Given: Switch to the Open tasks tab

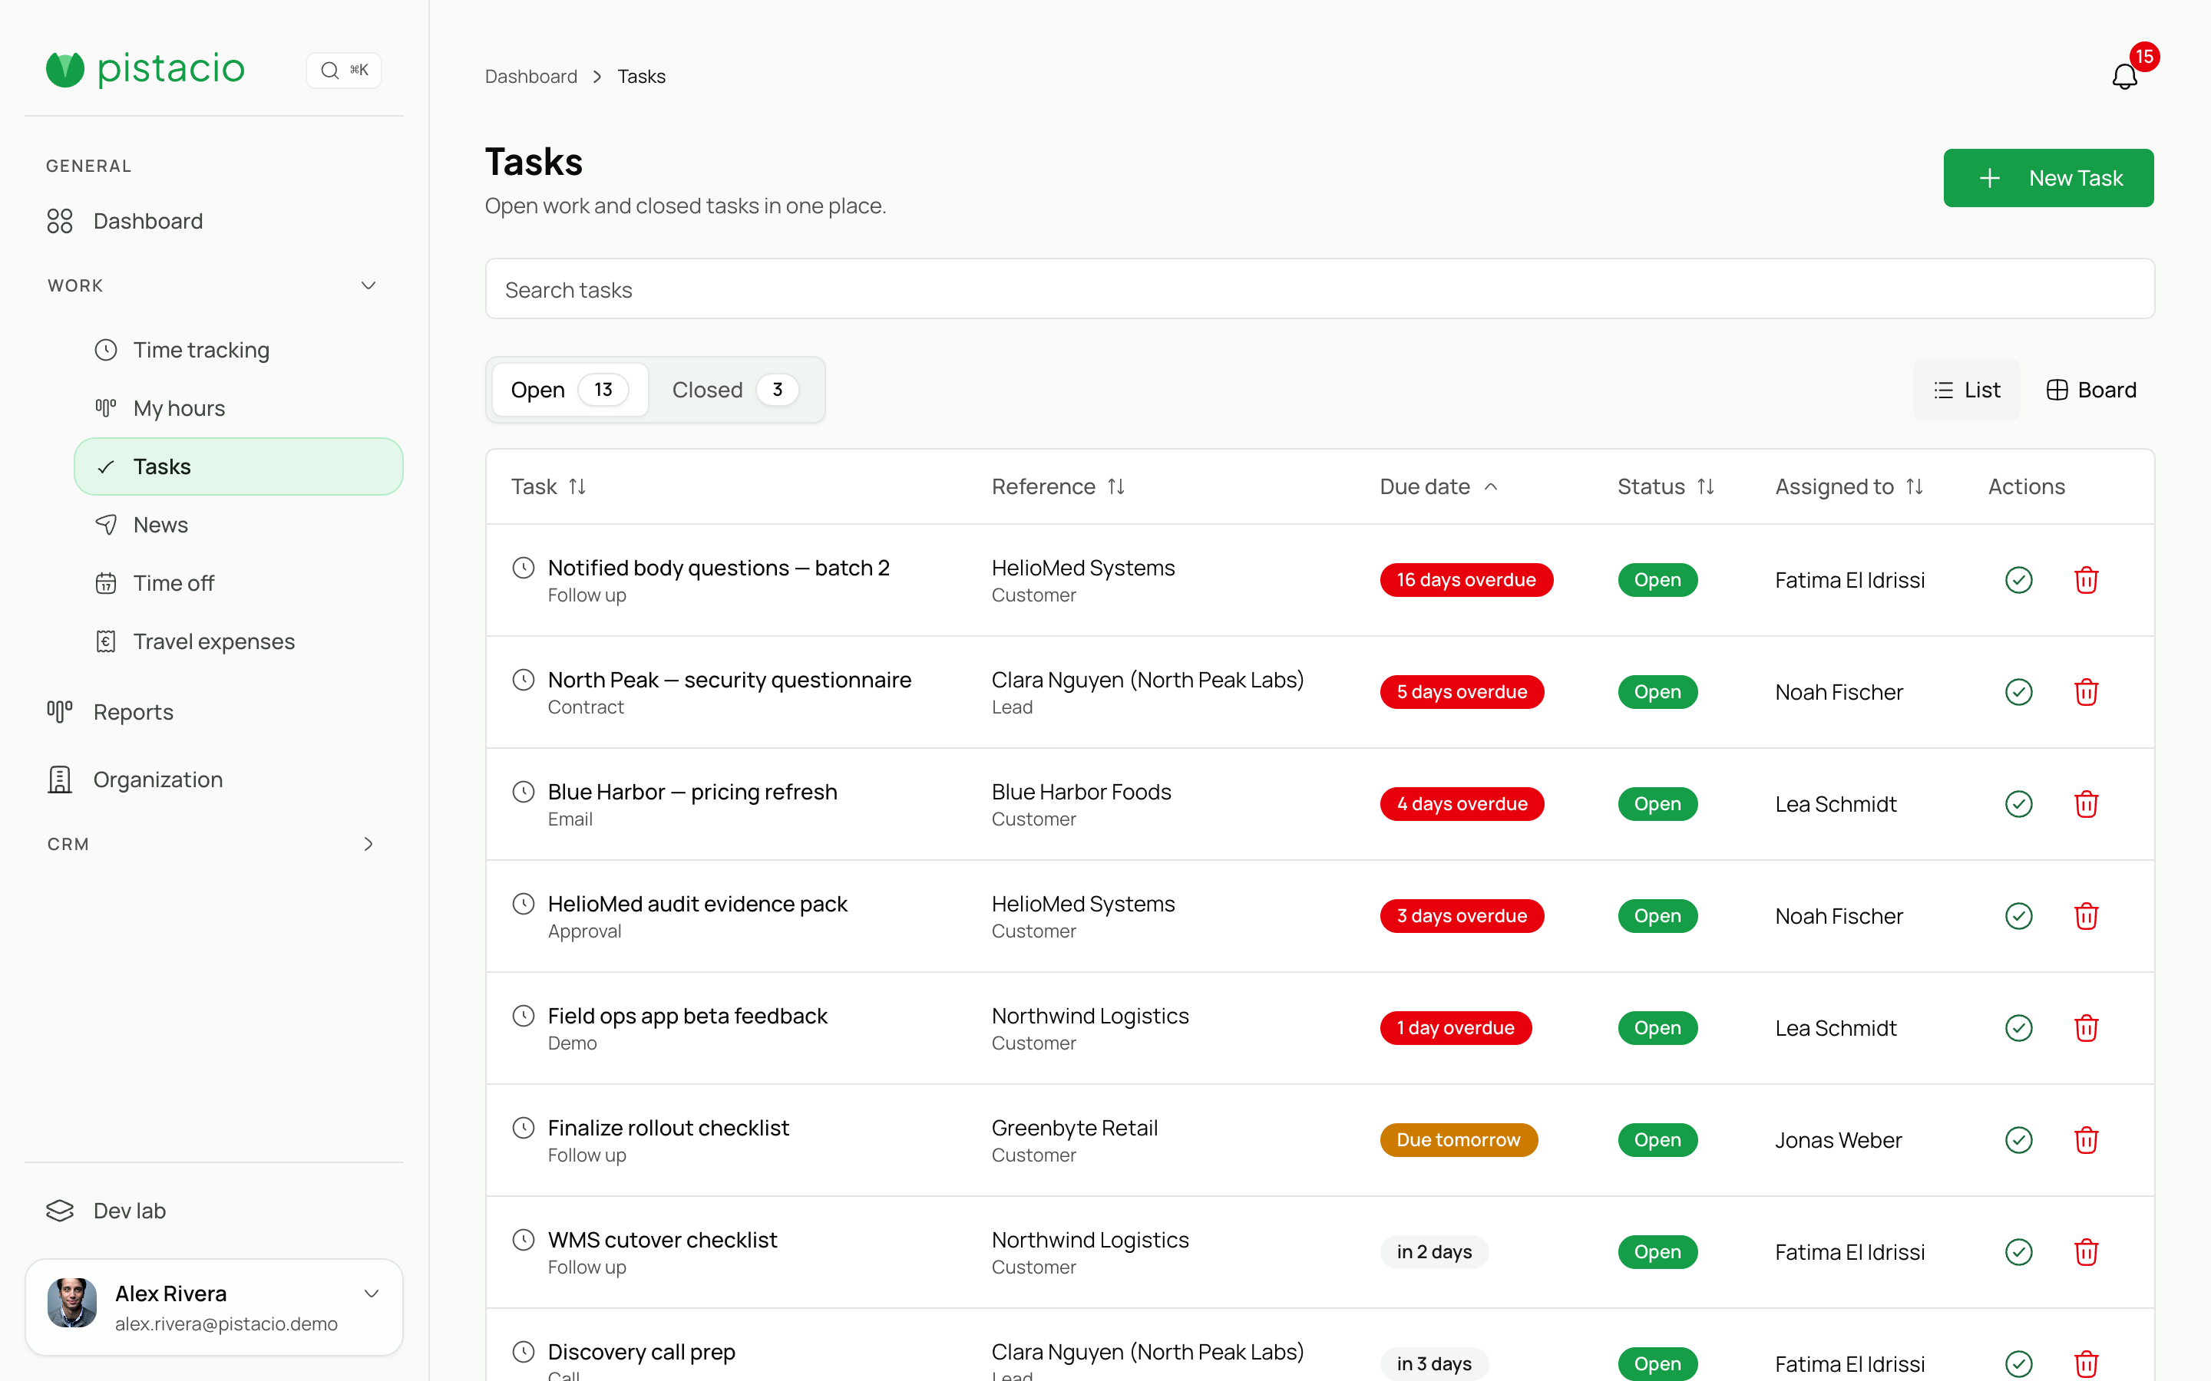Looking at the screenshot, I should [570, 390].
